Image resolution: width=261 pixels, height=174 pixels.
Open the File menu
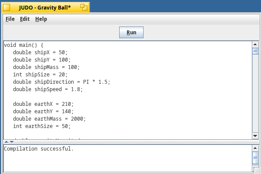[x=10, y=19]
